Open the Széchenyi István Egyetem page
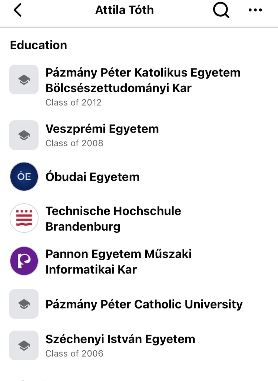 click(x=120, y=339)
